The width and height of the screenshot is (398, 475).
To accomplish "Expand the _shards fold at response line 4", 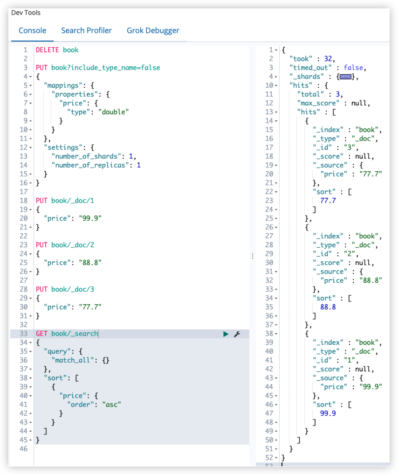I will click(276, 77).
